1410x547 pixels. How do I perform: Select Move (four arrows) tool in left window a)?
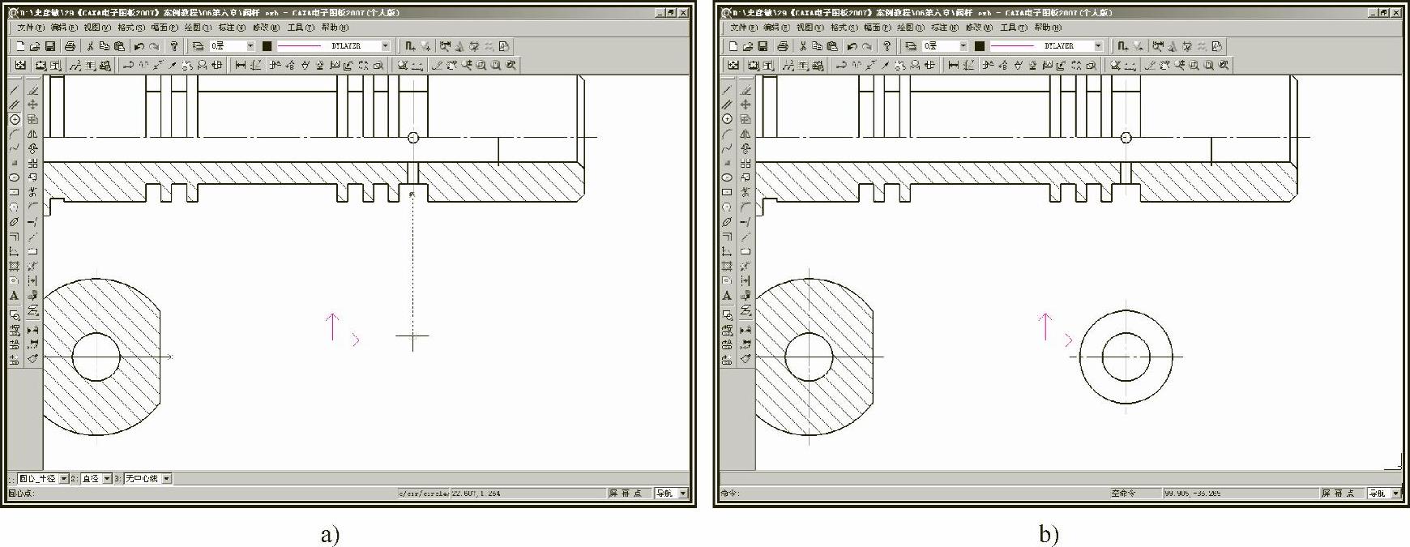point(32,105)
